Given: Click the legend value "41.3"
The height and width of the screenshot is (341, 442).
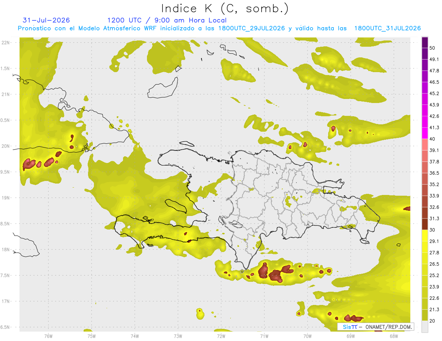Looking at the screenshot, I should click(x=434, y=128).
